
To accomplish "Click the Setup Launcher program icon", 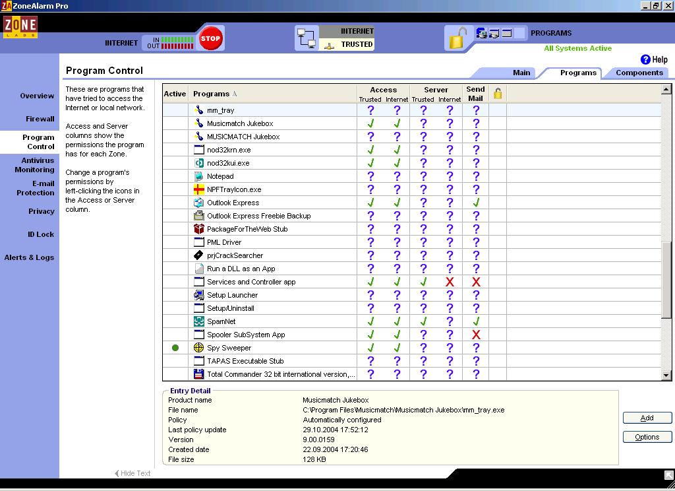I will coord(198,295).
